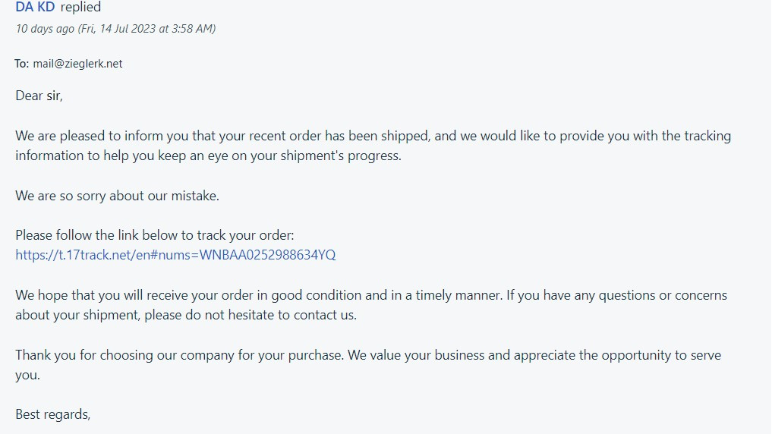Click the recipient address mail@zieglerk.net

[77, 64]
